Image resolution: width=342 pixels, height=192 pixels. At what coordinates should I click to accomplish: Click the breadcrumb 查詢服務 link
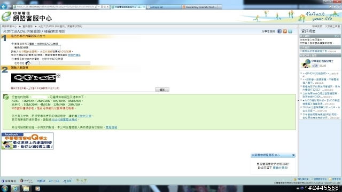27,26
